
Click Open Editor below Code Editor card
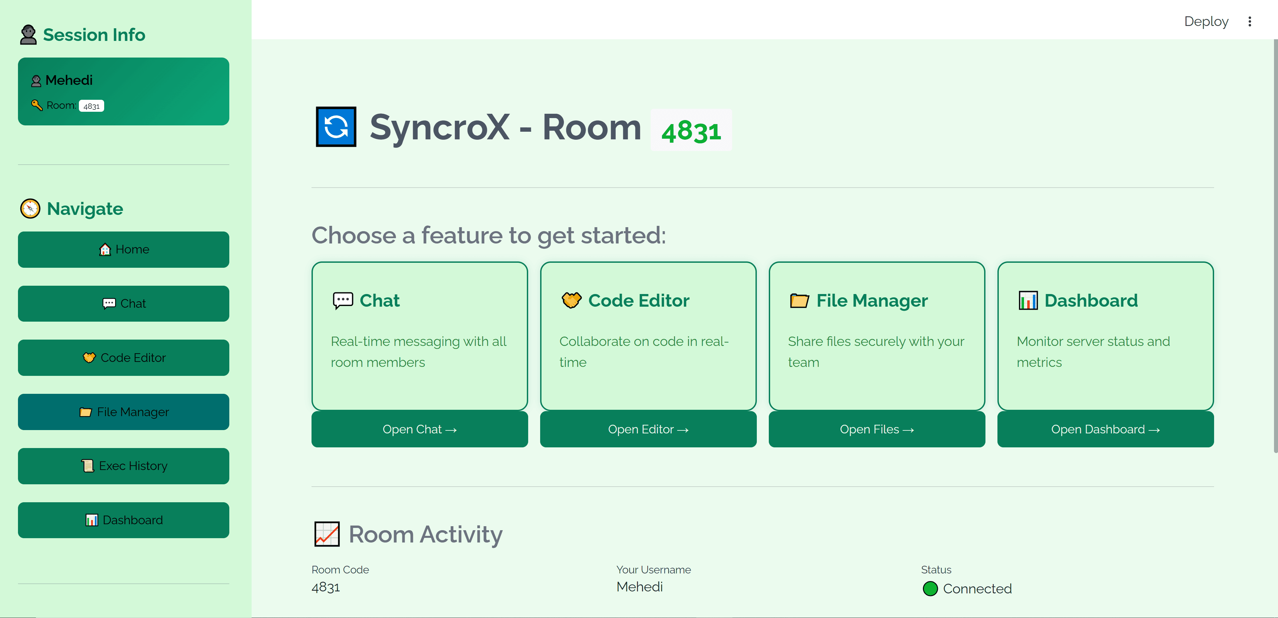(648, 428)
